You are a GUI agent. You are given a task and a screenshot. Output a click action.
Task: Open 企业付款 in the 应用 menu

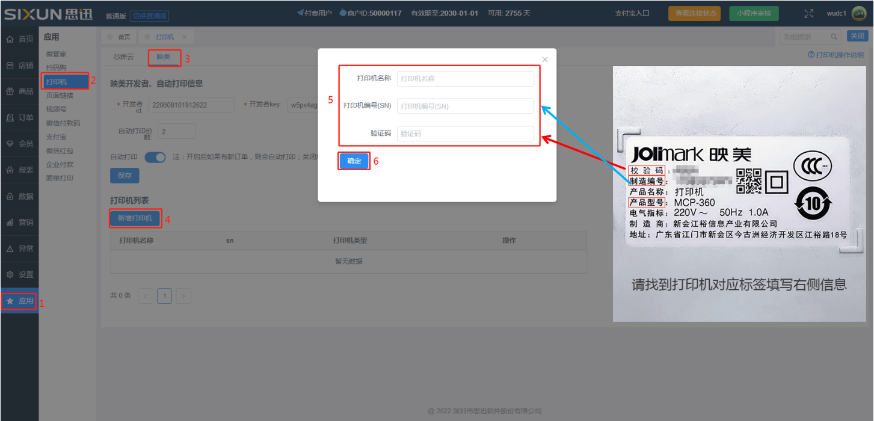click(x=60, y=164)
